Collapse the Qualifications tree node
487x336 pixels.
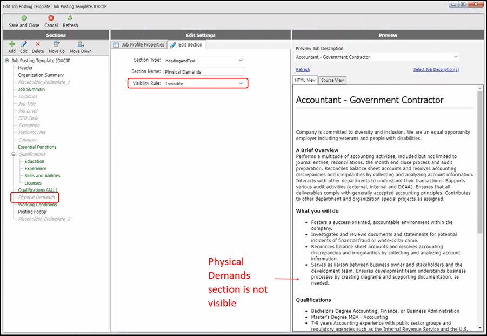pyautogui.click(x=14, y=154)
